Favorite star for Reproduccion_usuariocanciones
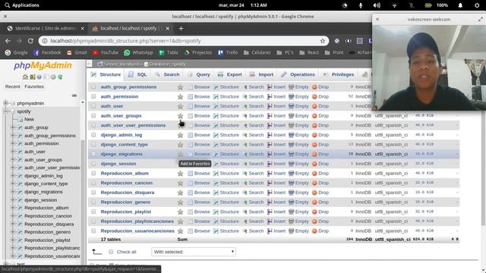486x273 pixels. point(180,231)
